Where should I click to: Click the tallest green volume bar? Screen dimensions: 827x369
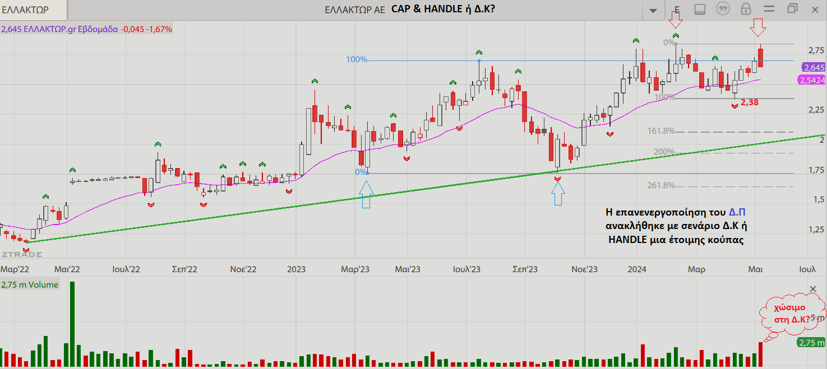coord(72,325)
